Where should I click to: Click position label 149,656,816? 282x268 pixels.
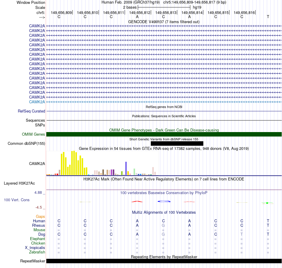coord(244,12)
